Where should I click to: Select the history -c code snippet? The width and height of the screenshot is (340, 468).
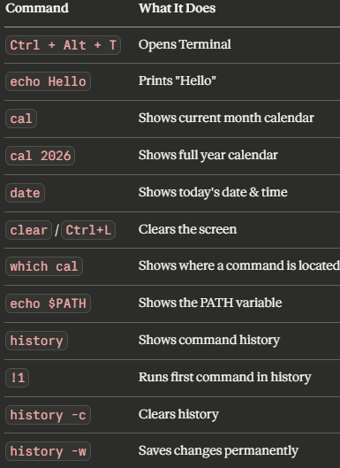(48, 415)
